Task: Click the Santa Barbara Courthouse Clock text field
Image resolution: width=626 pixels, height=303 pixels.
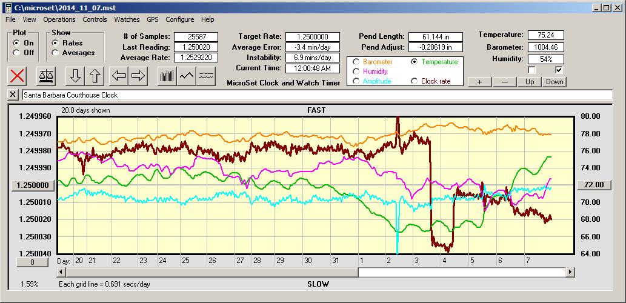Action: click(x=316, y=95)
